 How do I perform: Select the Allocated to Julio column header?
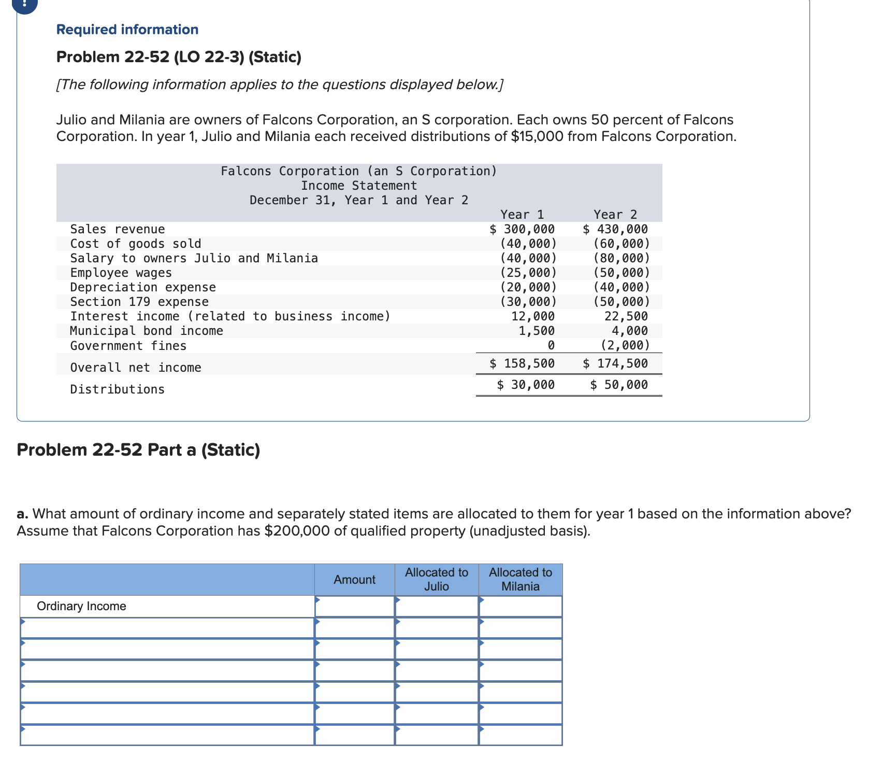click(x=437, y=580)
